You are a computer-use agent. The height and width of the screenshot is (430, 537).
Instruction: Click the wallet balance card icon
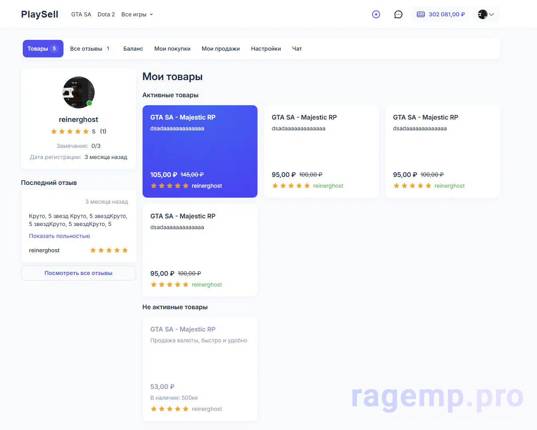coord(420,14)
